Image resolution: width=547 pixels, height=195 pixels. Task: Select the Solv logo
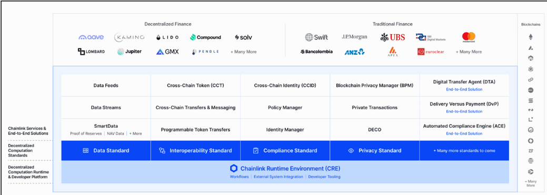[x=244, y=37]
